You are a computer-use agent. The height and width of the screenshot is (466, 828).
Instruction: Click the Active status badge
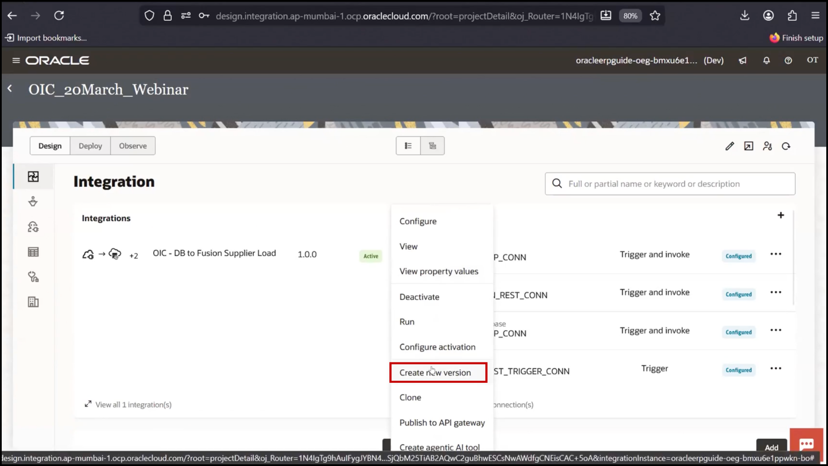coord(370,256)
